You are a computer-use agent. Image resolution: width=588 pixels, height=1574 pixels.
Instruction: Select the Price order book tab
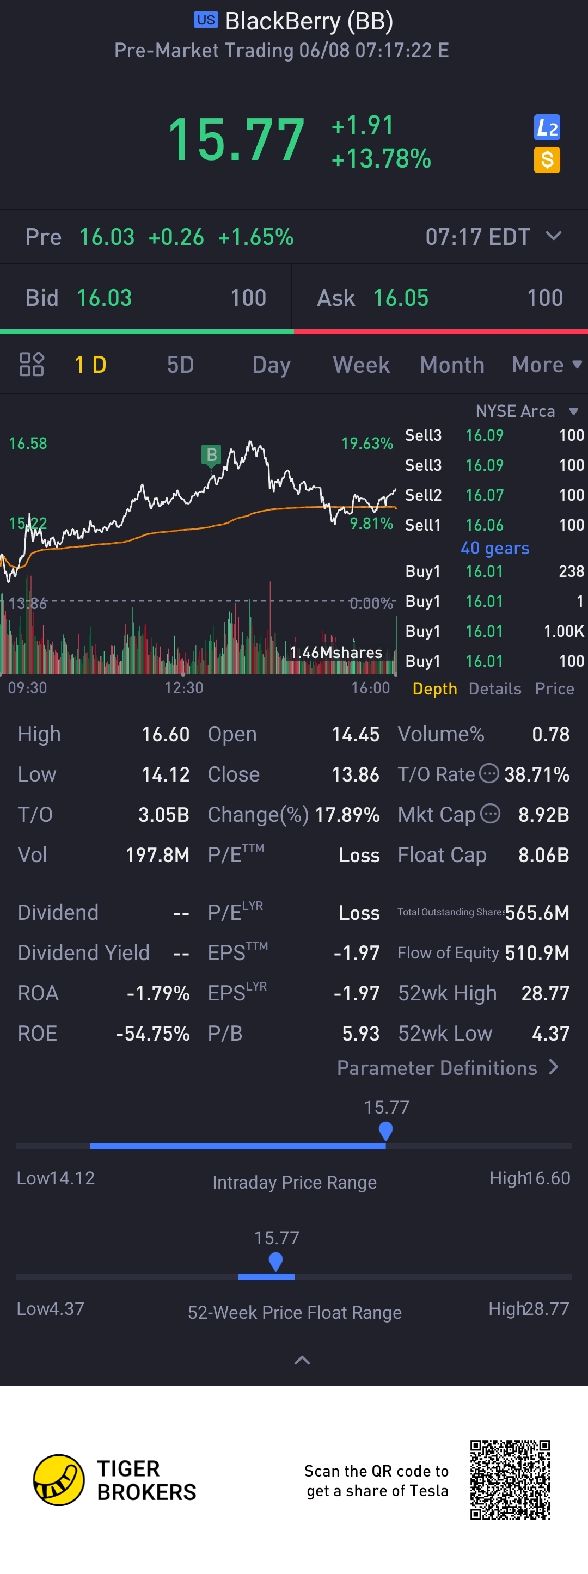coord(554,688)
